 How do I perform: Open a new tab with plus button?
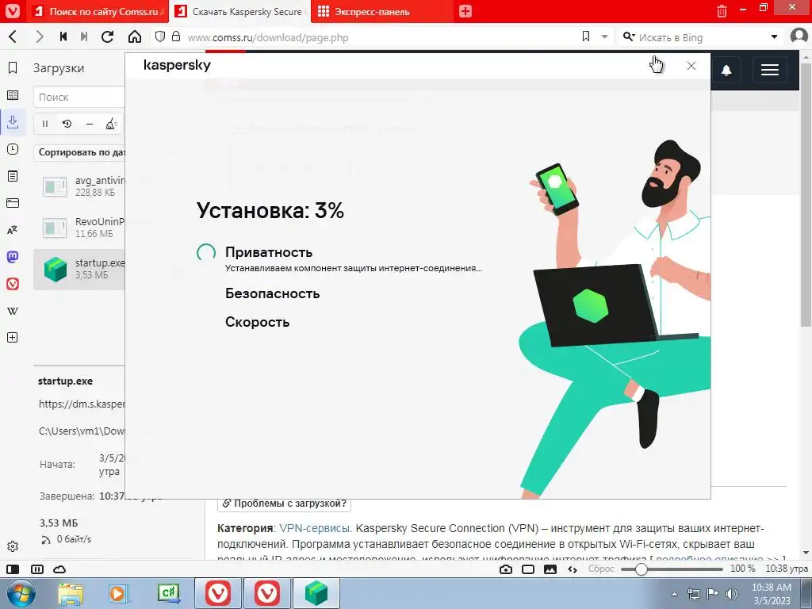(x=465, y=11)
